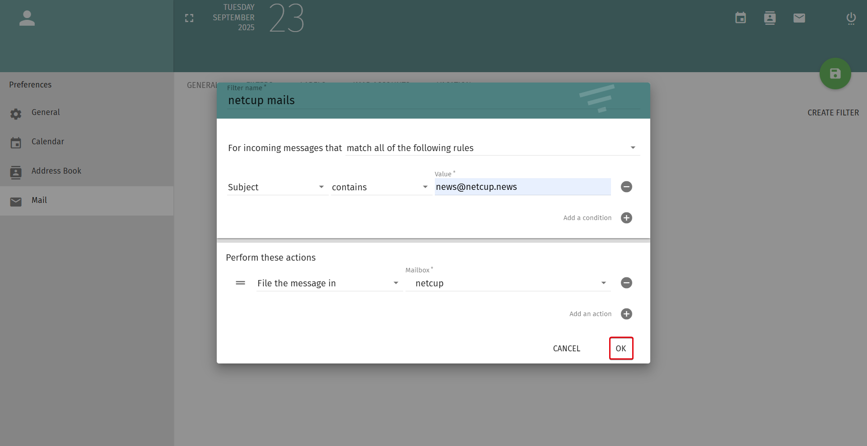Click the user avatar icon
The width and height of the screenshot is (867, 446).
27,18
